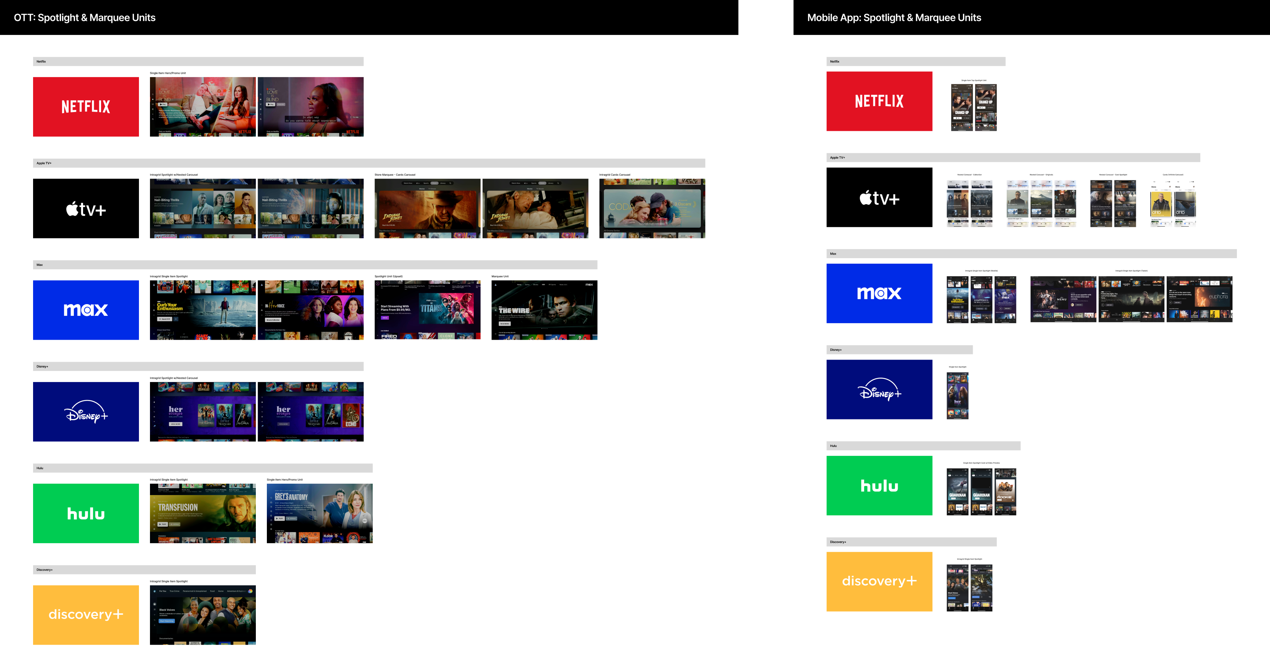Click the 'OTT: Spotlight & Marquee Units' title
This screenshot has width=1270, height=667.
[x=84, y=18]
